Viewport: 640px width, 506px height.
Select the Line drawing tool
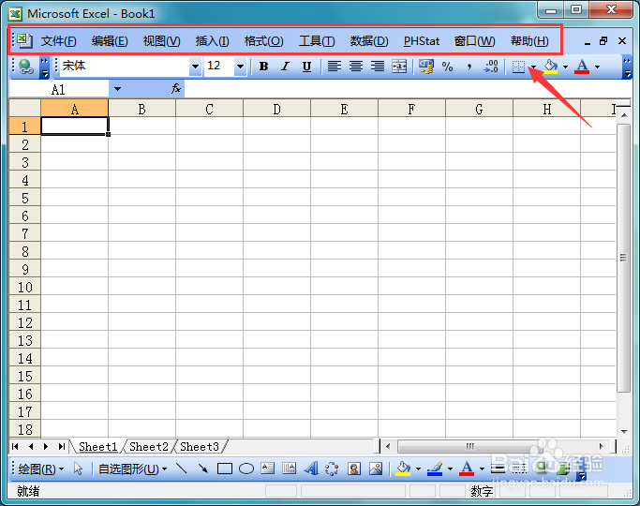coord(181,469)
